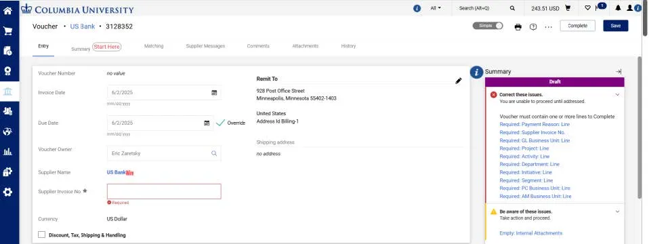Collapse the Correct these issues section

617,95
